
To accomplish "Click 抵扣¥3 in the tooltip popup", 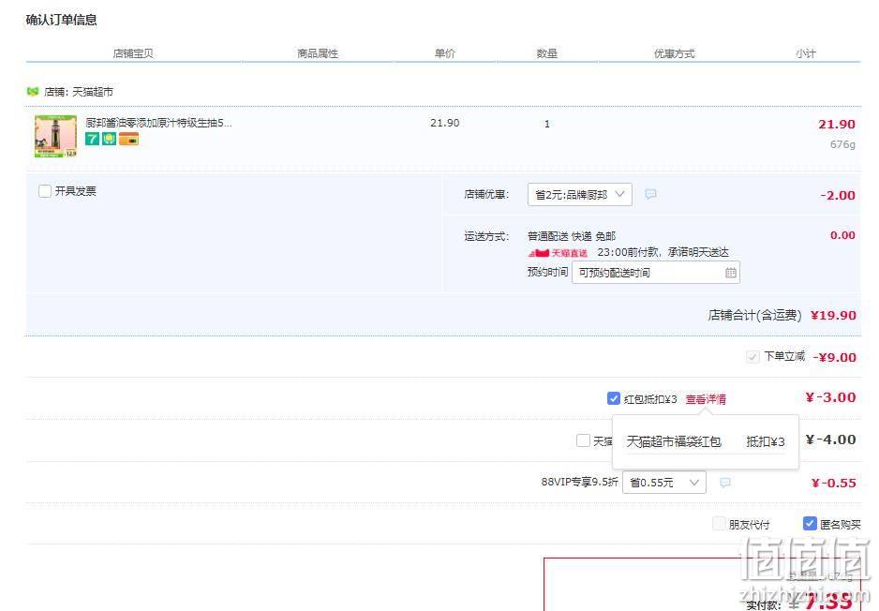I will 766,441.
